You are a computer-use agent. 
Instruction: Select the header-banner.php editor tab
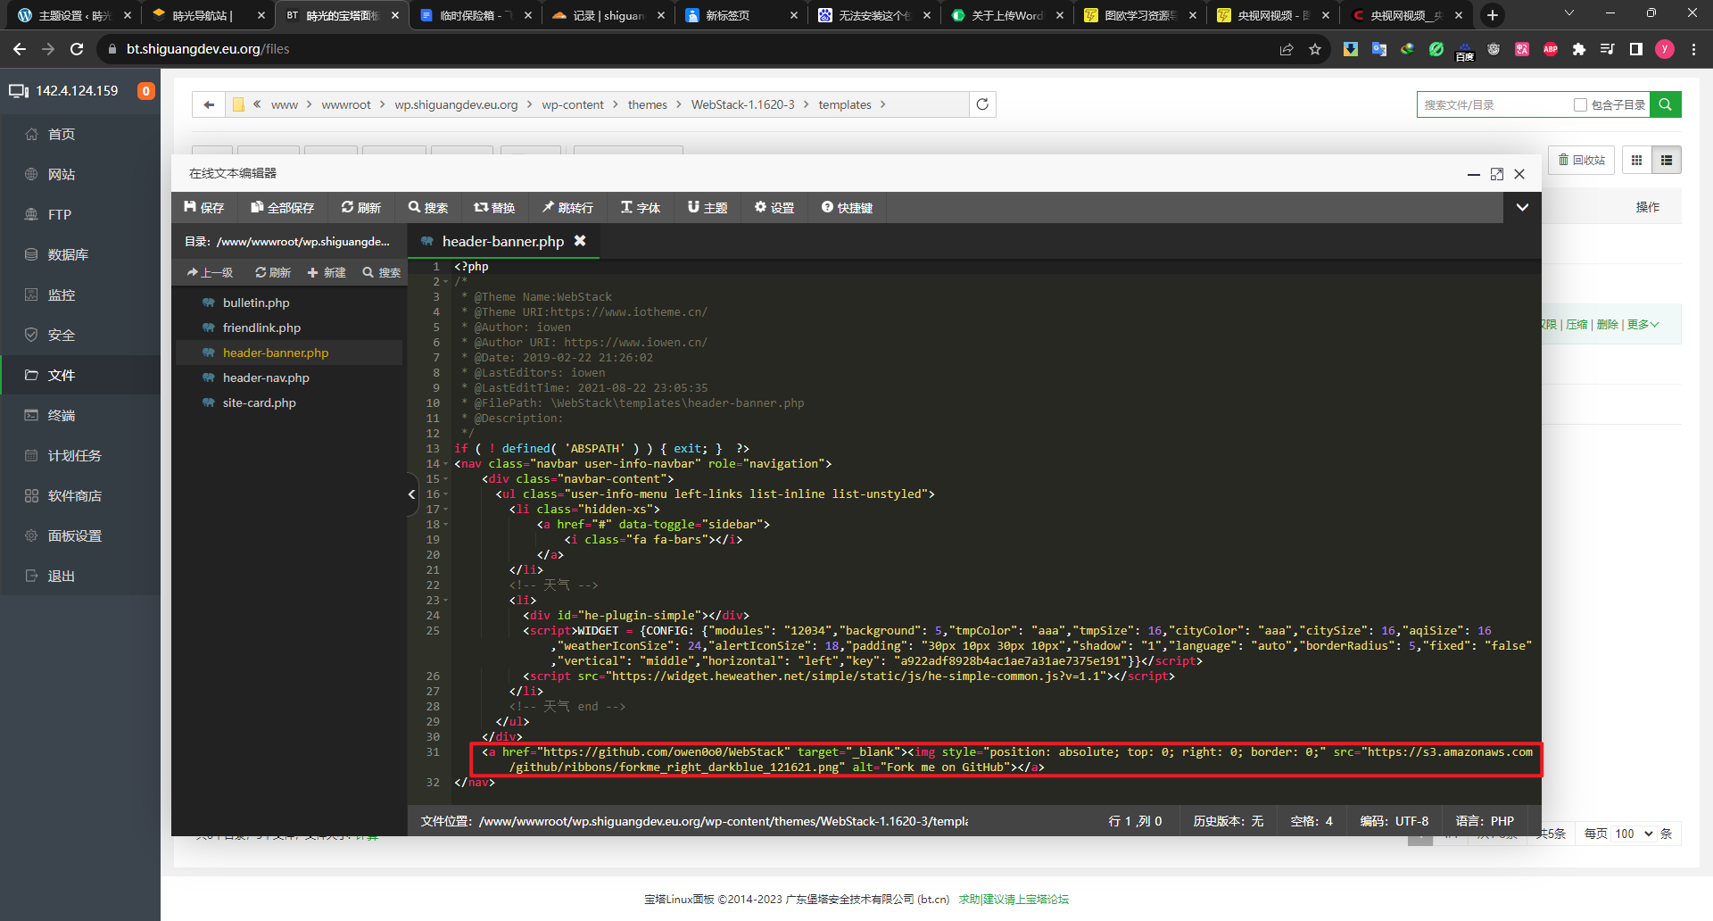pos(502,241)
